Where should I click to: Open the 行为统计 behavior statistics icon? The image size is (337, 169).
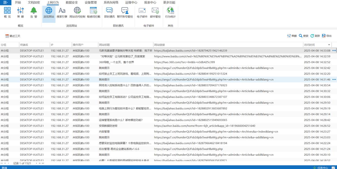coord(170,13)
